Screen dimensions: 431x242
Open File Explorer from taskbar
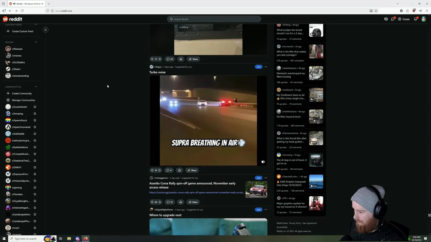tap(69, 239)
